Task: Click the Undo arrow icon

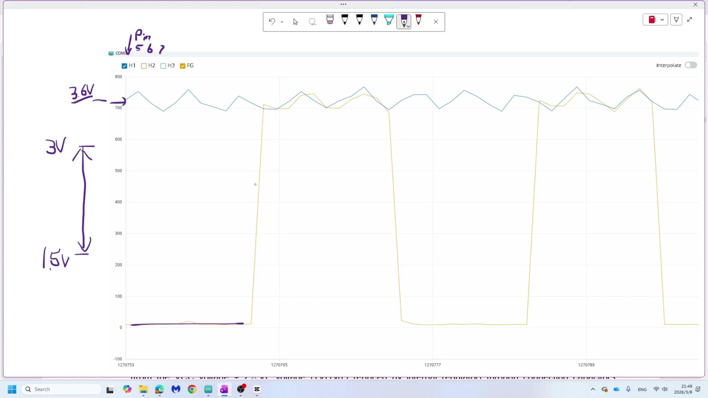Action: pyautogui.click(x=272, y=22)
